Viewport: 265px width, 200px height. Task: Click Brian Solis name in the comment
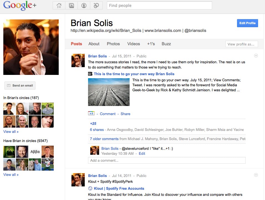(x=110, y=148)
